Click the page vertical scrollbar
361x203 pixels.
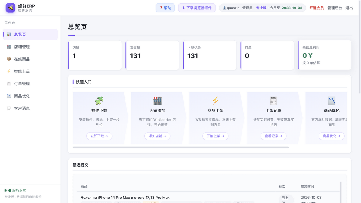360,47
